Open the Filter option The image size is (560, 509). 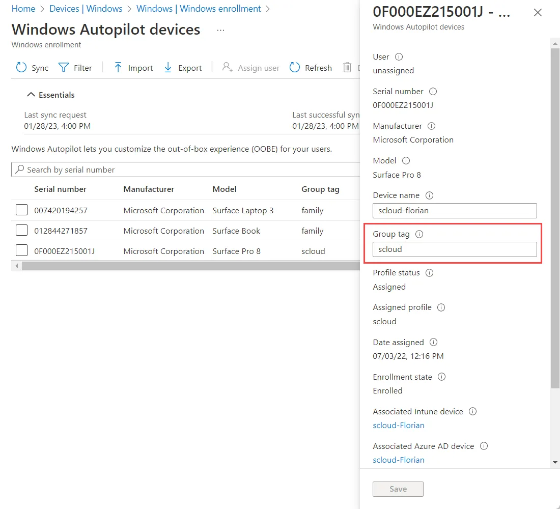coord(75,68)
